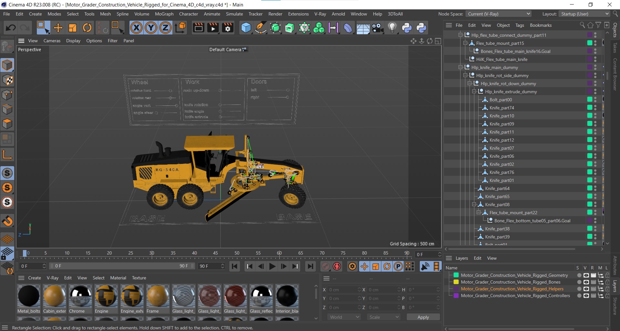Toggle X axis lock

(136, 28)
